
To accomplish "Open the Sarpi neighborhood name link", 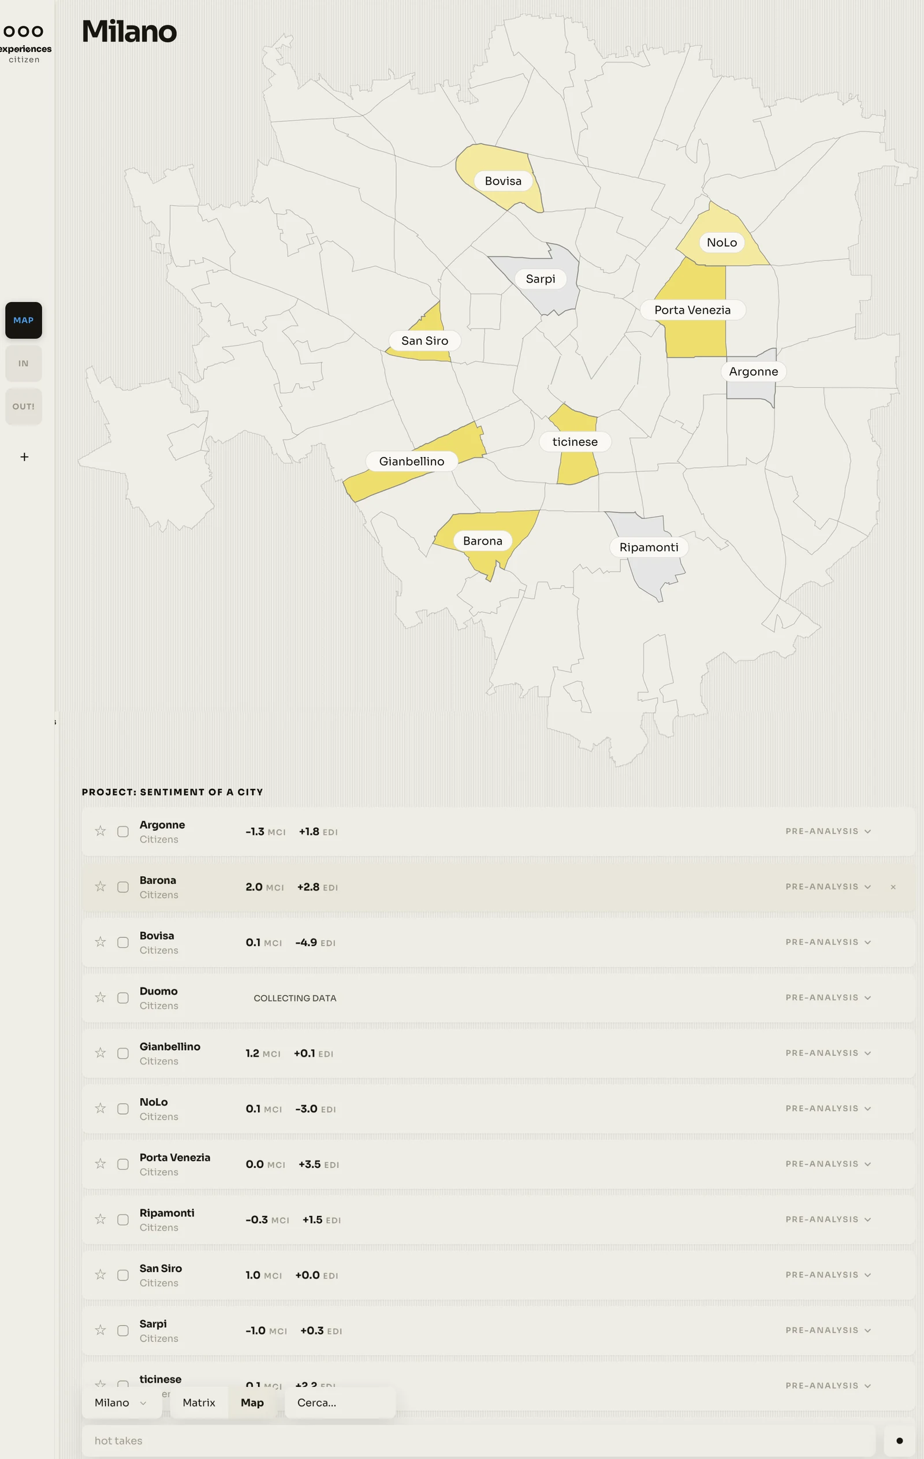I will point(152,1324).
